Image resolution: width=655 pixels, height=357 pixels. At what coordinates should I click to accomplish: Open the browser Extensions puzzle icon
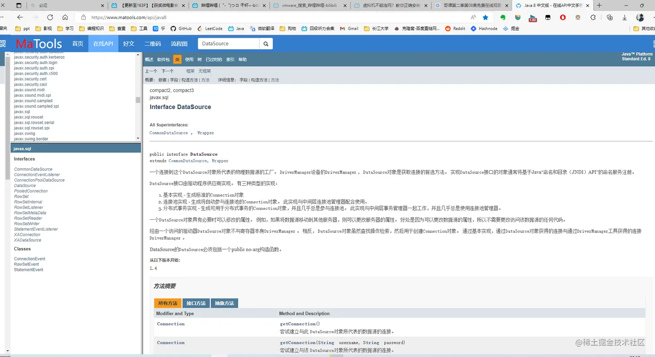(593, 17)
